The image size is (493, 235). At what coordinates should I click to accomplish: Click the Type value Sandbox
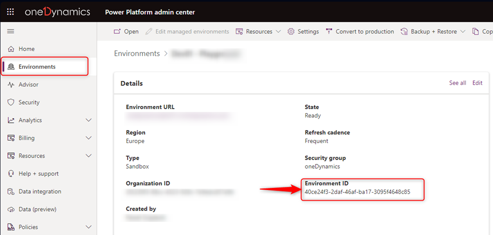(x=137, y=167)
